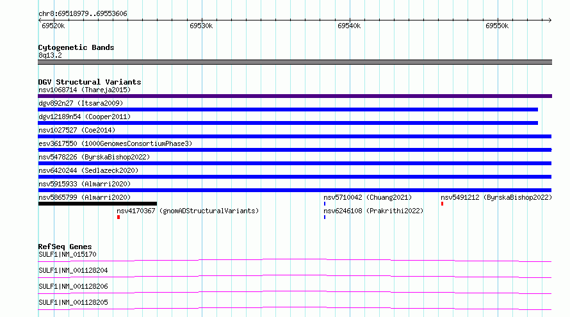
Task: Click the blue nsv5710042 variant marker
Action: pyautogui.click(x=325, y=204)
